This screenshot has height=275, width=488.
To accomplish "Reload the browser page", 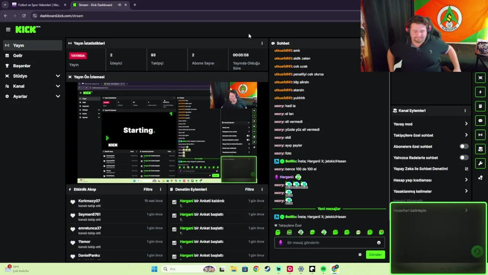I will coord(24,16).
